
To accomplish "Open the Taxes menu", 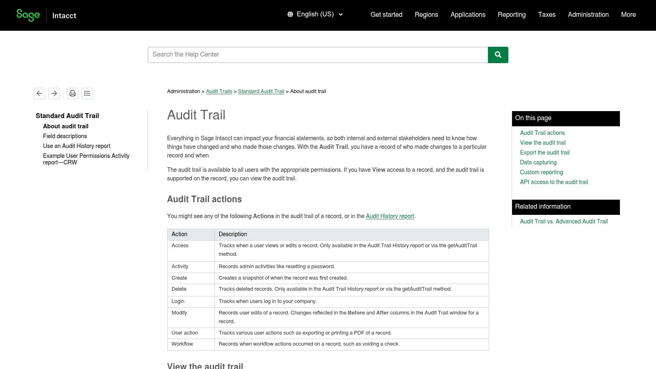I will (x=547, y=15).
